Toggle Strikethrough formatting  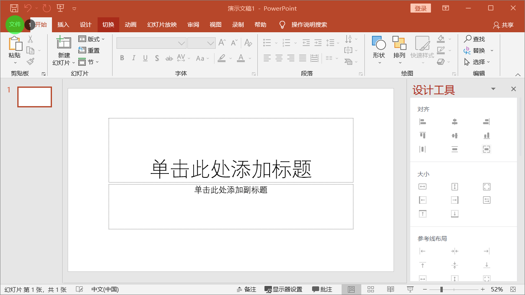[169, 58]
